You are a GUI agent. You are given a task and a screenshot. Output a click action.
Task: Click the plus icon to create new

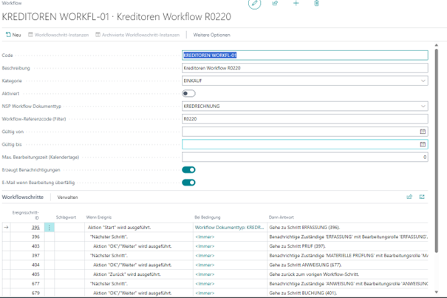click(296, 4)
